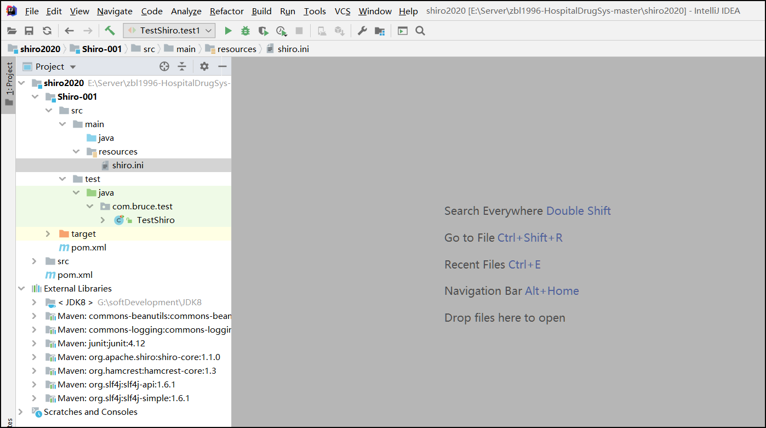Collapse the main folder node
The height and width of the screenshot is (428, 766).
(62, 124)
